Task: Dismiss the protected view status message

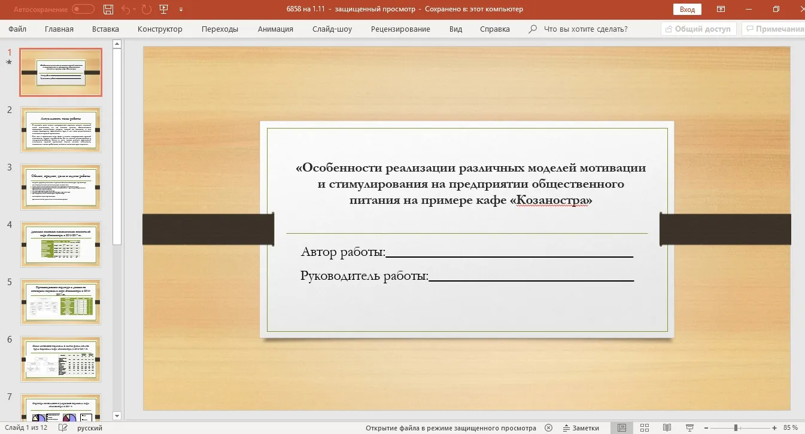Action: tap(548, 428)
